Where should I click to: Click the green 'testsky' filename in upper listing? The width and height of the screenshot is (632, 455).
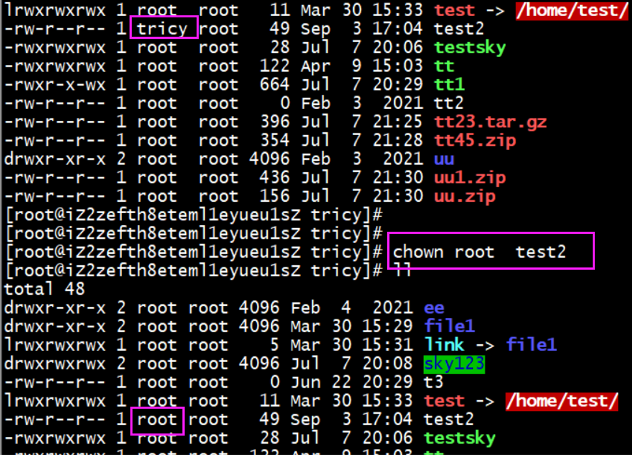pos(469,48)
